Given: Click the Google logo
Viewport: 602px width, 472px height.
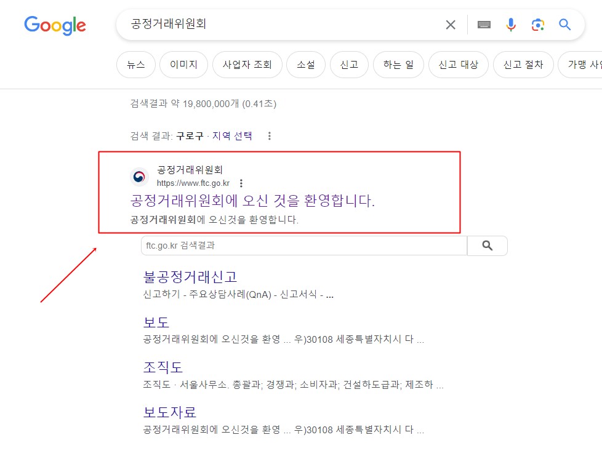Looking at the screenshot, I should tap(55, 26).
